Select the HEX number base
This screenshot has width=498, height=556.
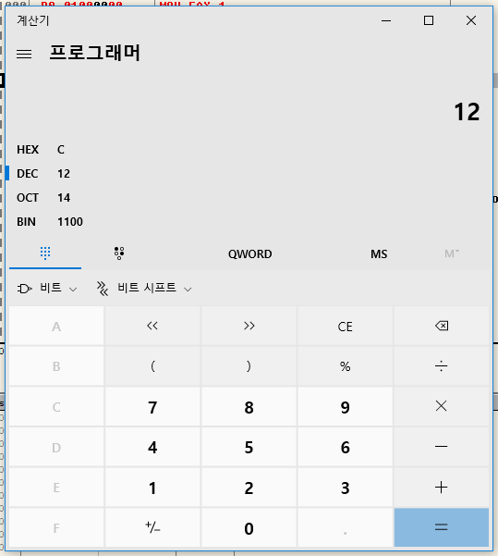(248, 150)
